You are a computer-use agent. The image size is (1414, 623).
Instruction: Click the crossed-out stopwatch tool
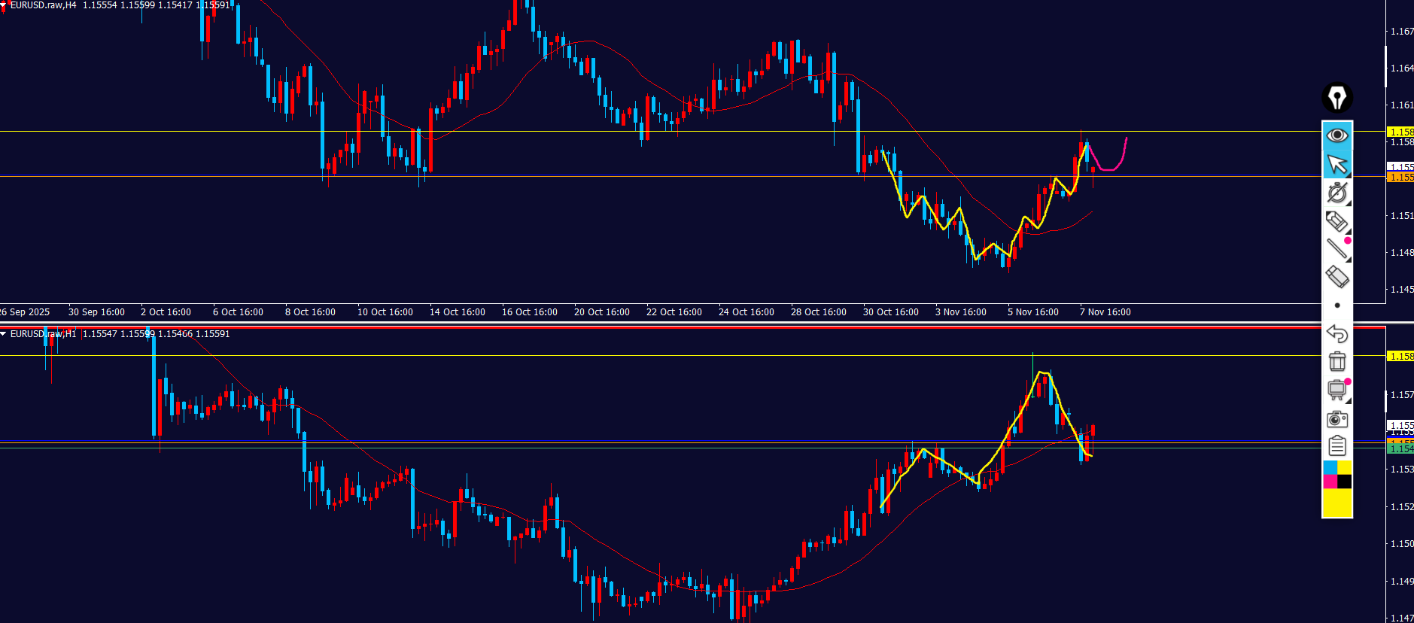pyautogui.click(x=1336, y=193)
